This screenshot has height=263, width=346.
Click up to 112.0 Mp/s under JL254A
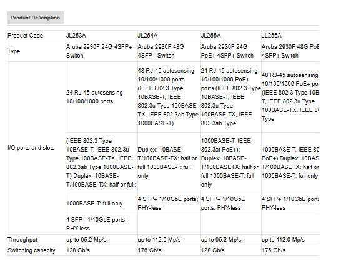point(159,240)
